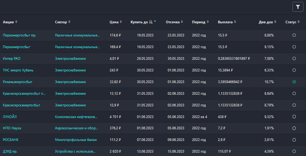Click the status circle for НПО Наука
The height and width of the screenshot is (156, 306).
(294, 128)
